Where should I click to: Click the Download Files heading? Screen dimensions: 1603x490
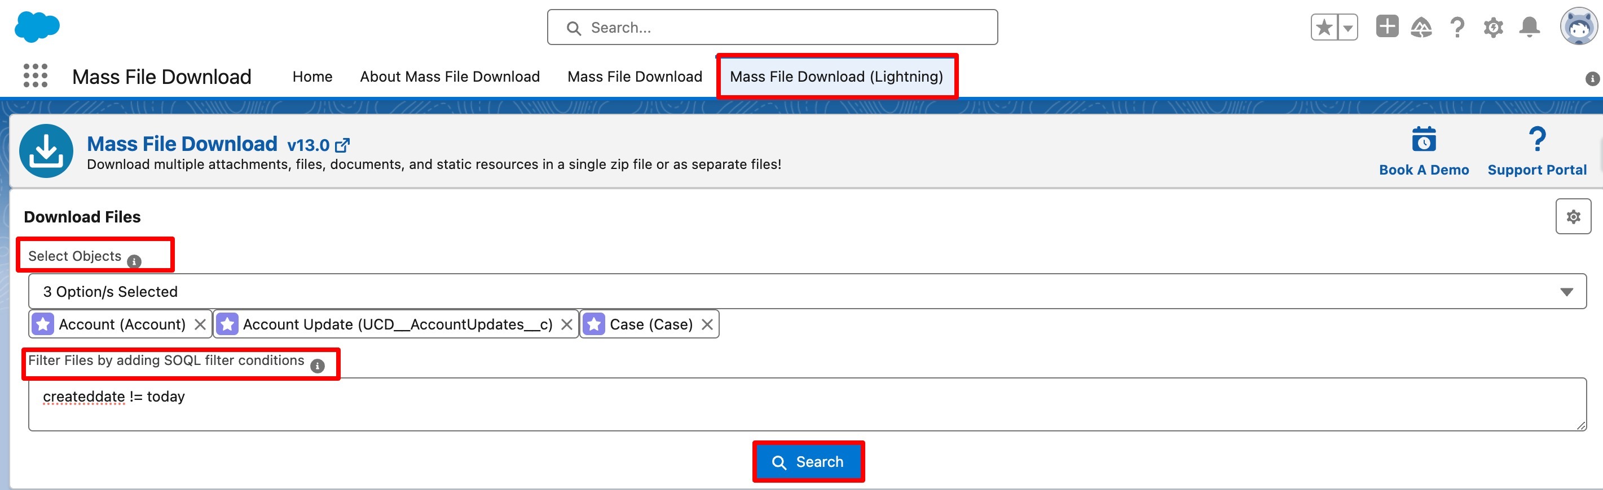(82, 217)
